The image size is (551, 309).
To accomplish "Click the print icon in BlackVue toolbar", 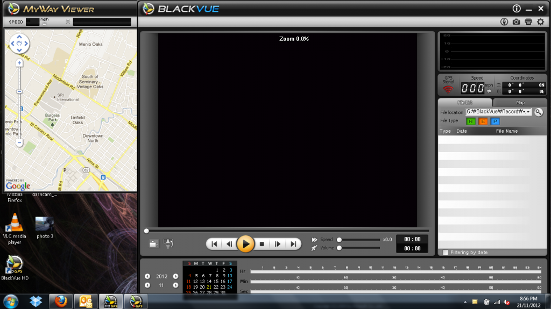I will click(x=528, y=22).
